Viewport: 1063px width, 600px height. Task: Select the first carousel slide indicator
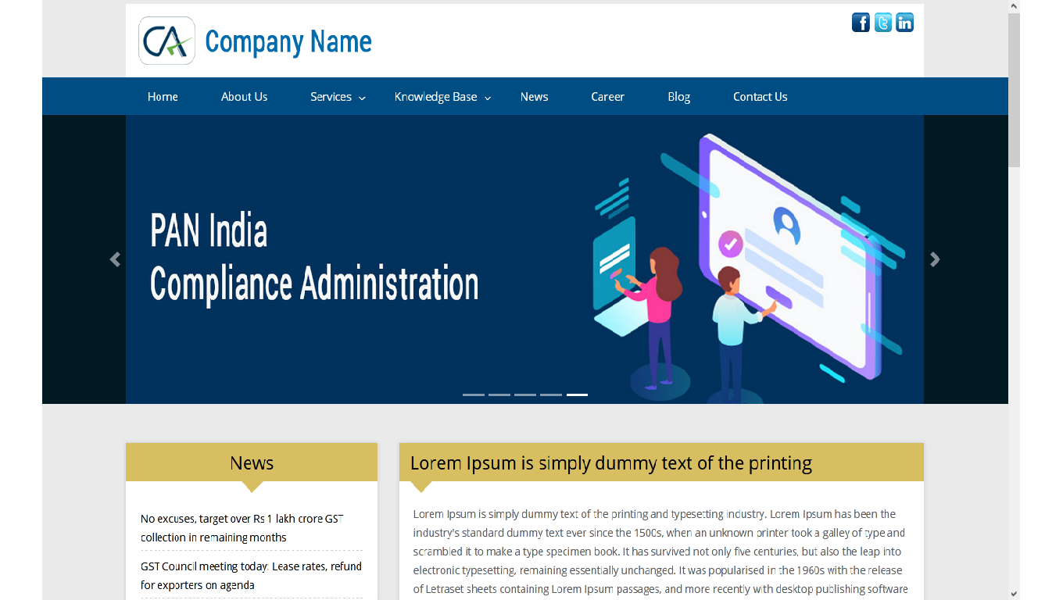(474, 395)
